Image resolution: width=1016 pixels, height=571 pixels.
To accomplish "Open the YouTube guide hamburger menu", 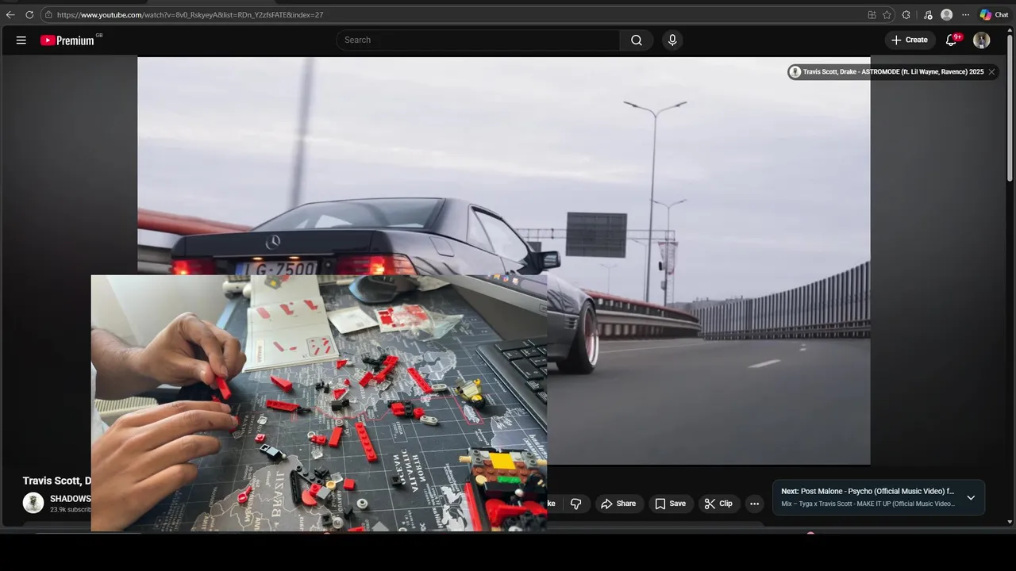I will pos(21,40).
